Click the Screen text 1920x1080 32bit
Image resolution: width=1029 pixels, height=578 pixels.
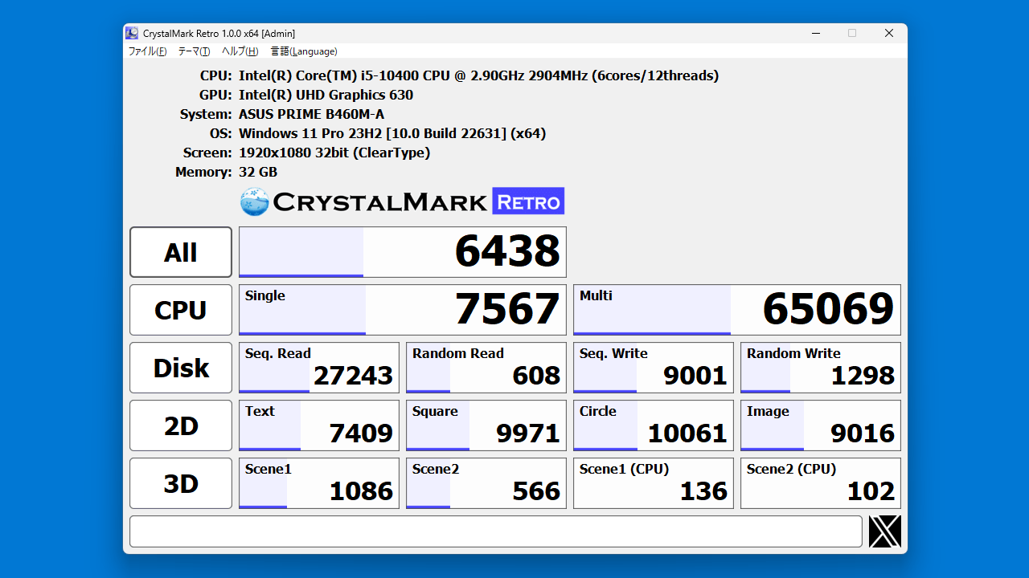[x=334, y=153]
